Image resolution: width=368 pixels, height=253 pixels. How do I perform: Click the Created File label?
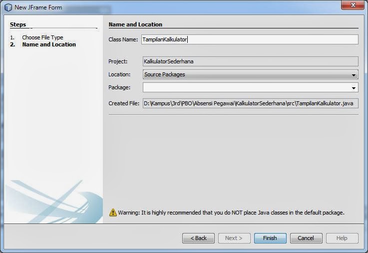[x=124, y=103]
